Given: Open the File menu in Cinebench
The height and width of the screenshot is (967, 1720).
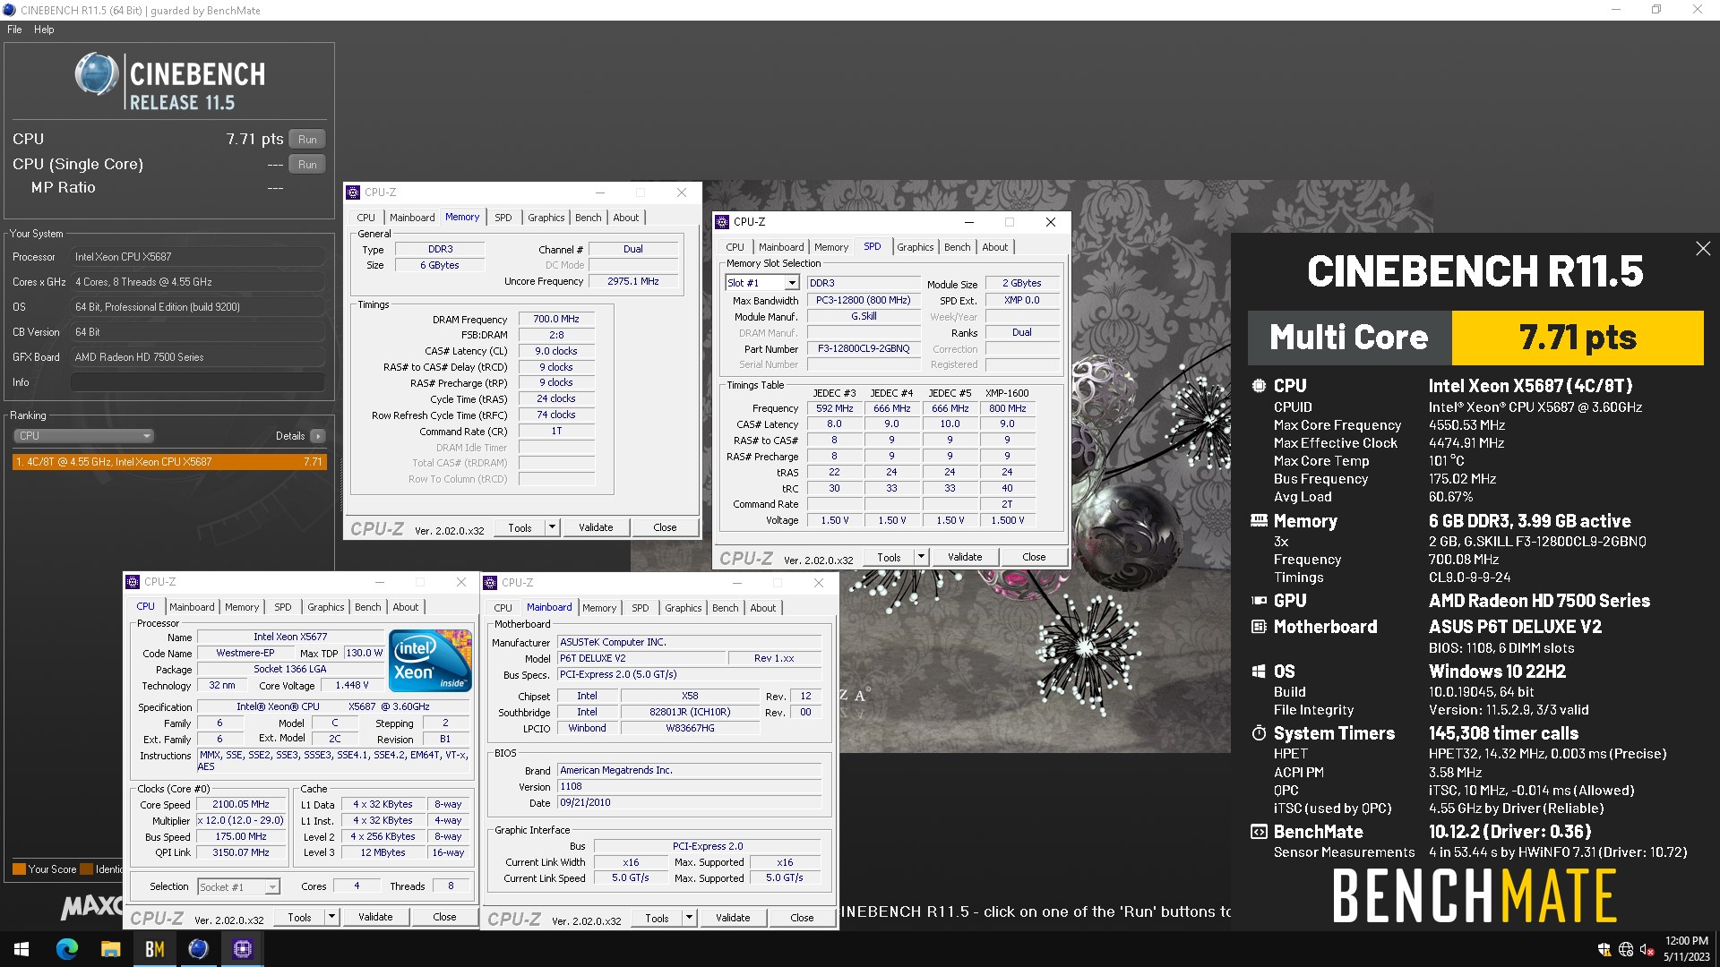Looking at the screenshot, I should (14, 30).
